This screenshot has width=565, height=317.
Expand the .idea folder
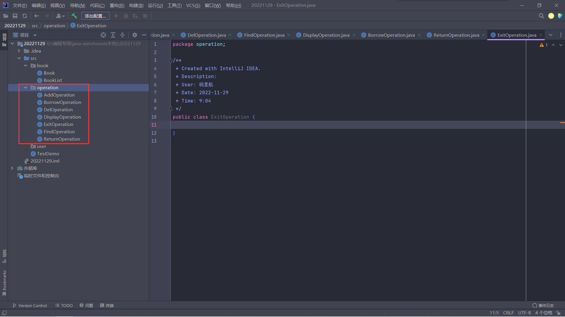19,51
